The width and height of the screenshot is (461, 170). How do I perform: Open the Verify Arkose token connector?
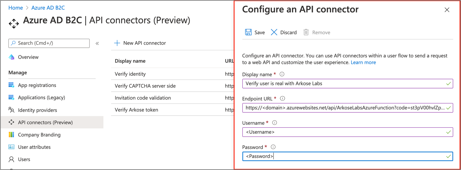pos(136,110)
